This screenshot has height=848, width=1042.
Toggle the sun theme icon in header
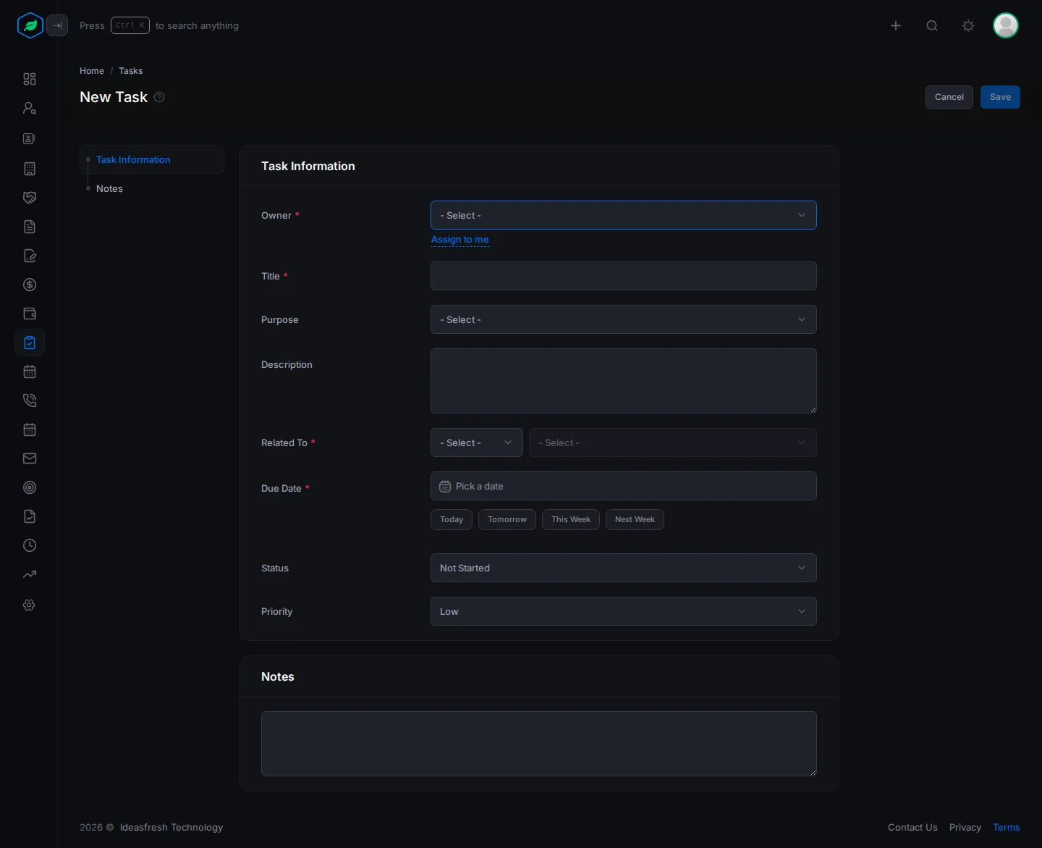click(x=968, y=25)
